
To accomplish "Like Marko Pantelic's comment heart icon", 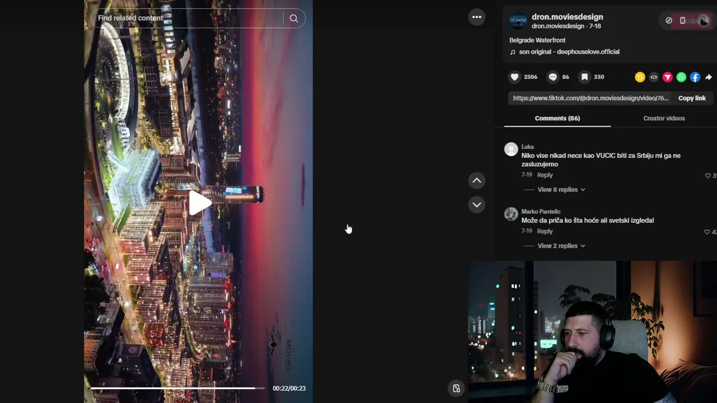I will pyautogui.click(x=707, y=232).
